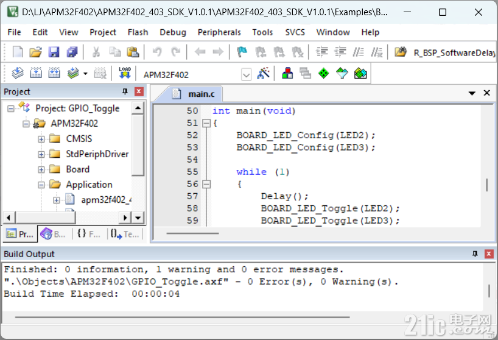498x340 pixels.
Task: Collapse Application group
Action: coord(41,185)
